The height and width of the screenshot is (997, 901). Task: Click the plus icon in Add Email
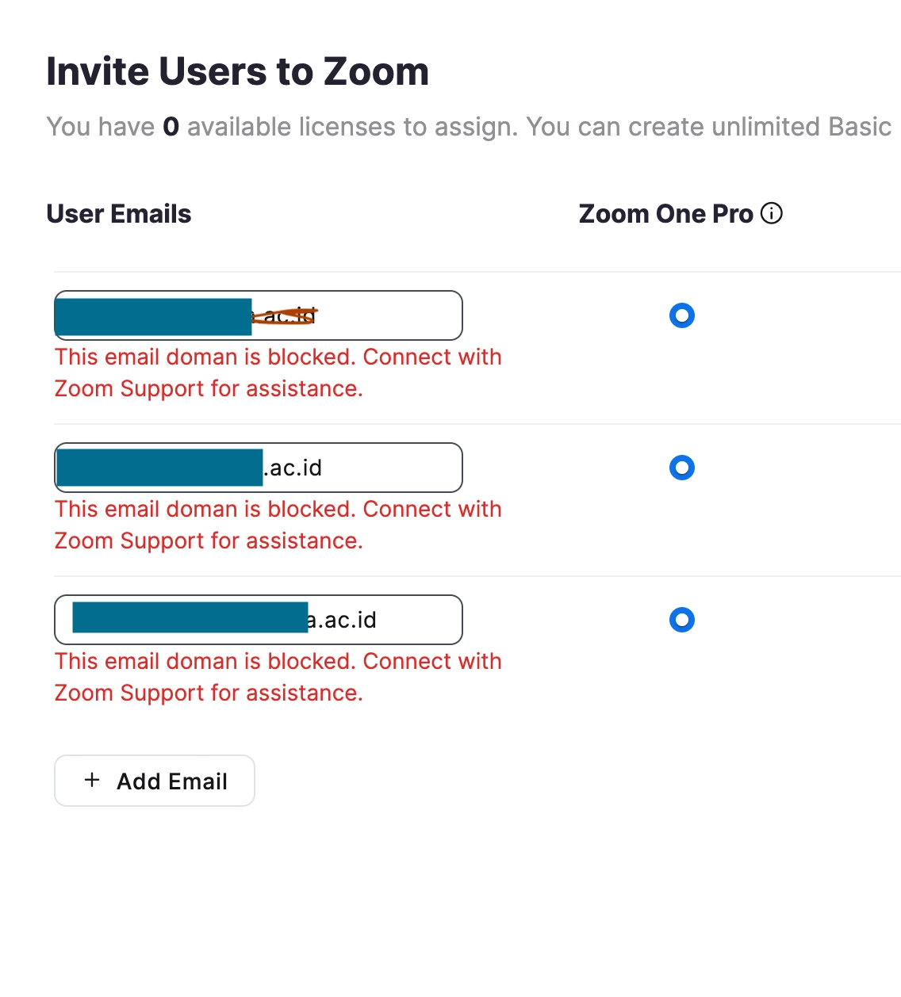point(92,780)
